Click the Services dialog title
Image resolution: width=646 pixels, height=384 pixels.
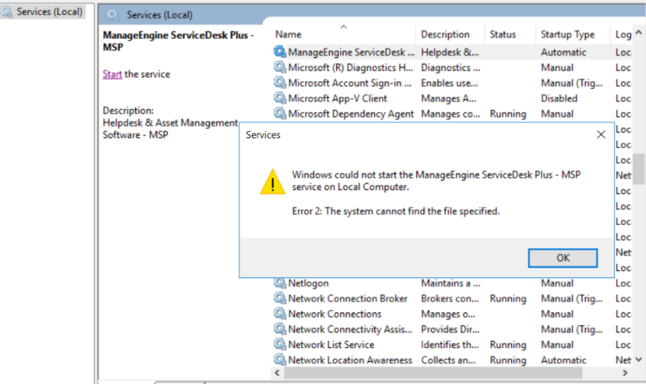[263, 134]
